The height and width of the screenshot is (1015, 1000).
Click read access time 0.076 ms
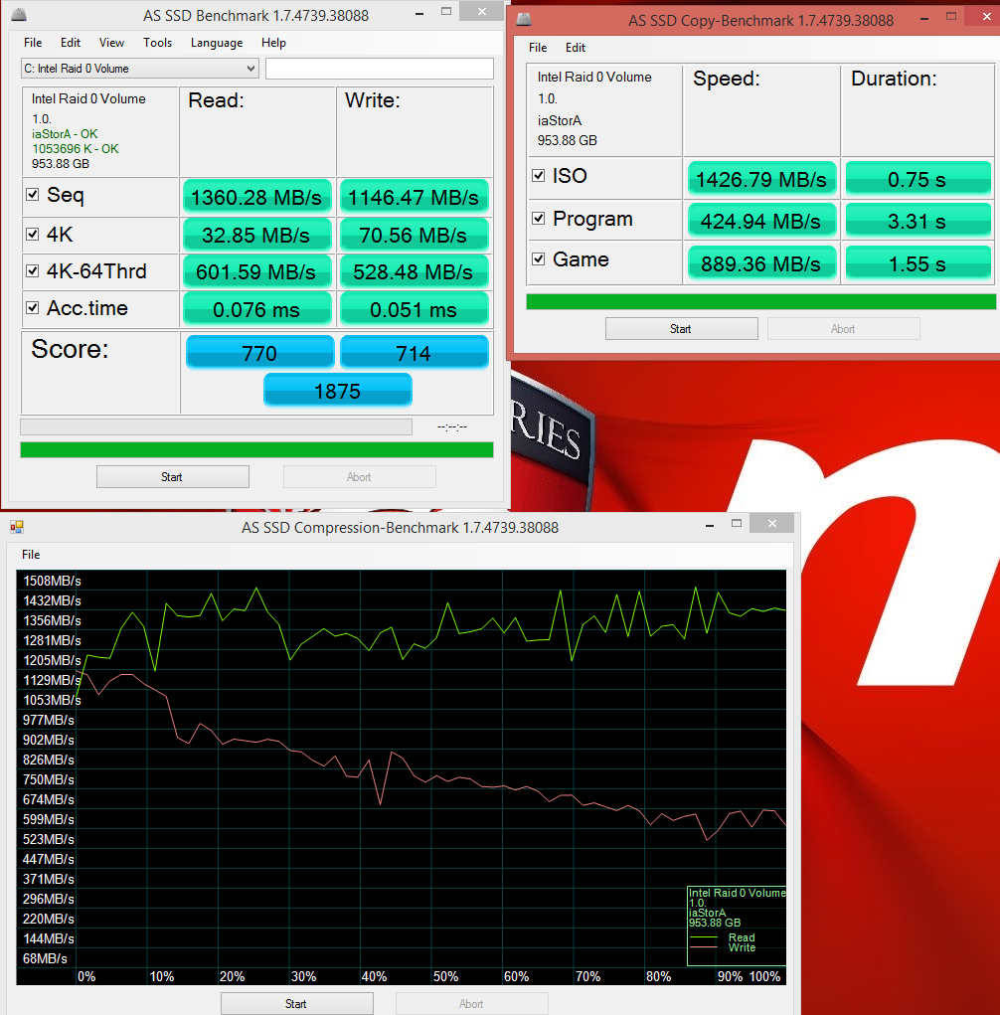coord(256,309)
